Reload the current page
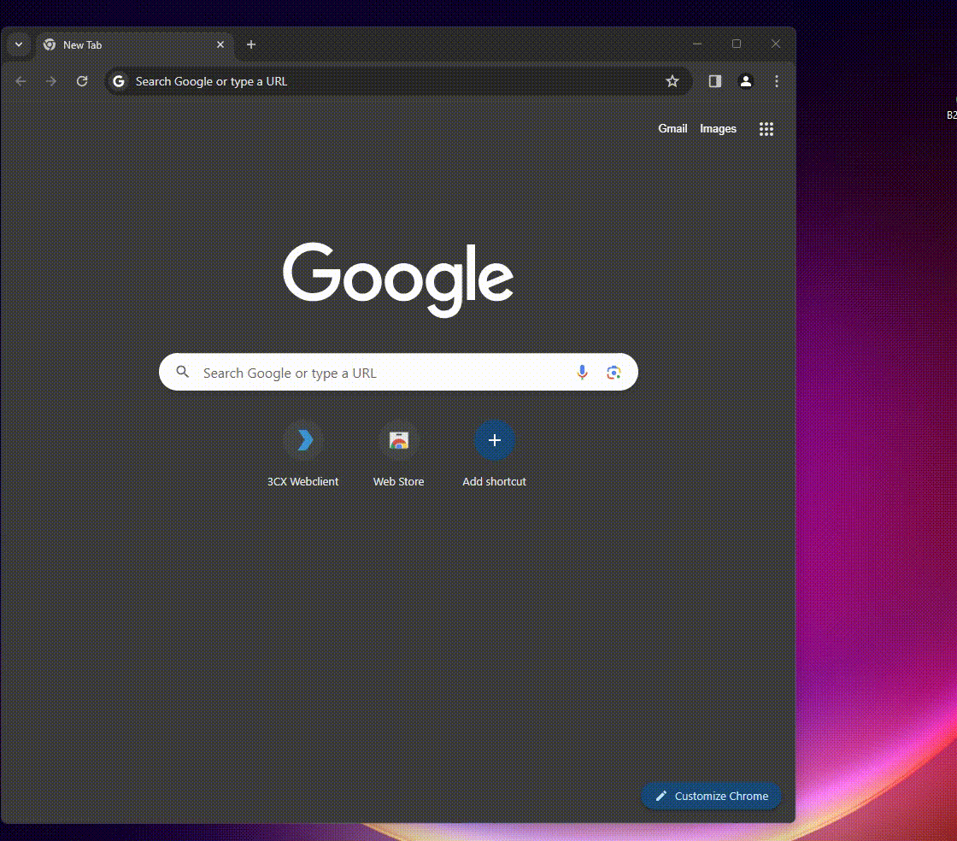Viewport: 957px width, 841px height. 82,81
